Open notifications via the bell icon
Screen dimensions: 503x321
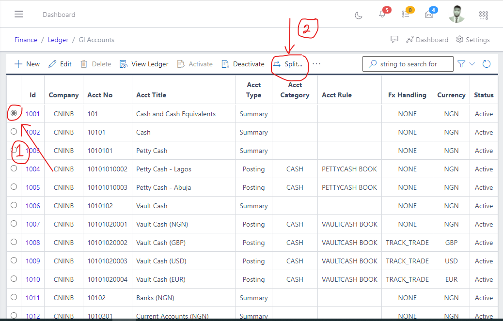point(381,15)
